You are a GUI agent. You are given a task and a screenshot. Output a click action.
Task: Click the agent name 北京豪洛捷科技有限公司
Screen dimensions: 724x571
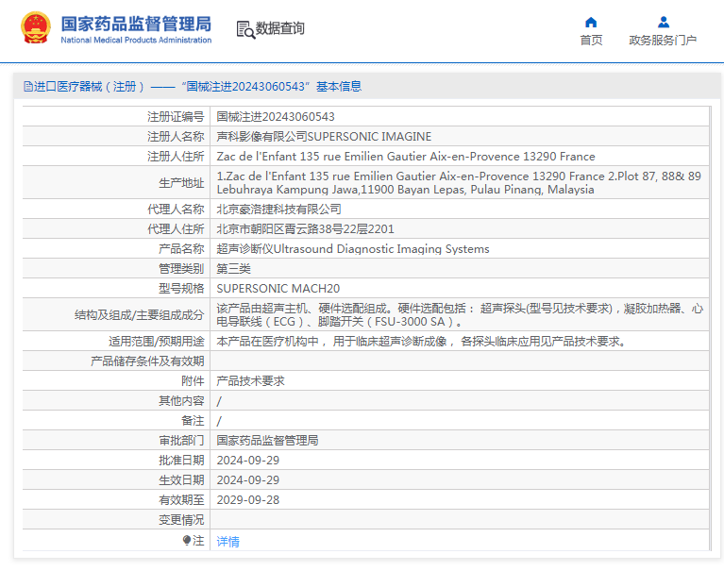(x=278, y=210)
